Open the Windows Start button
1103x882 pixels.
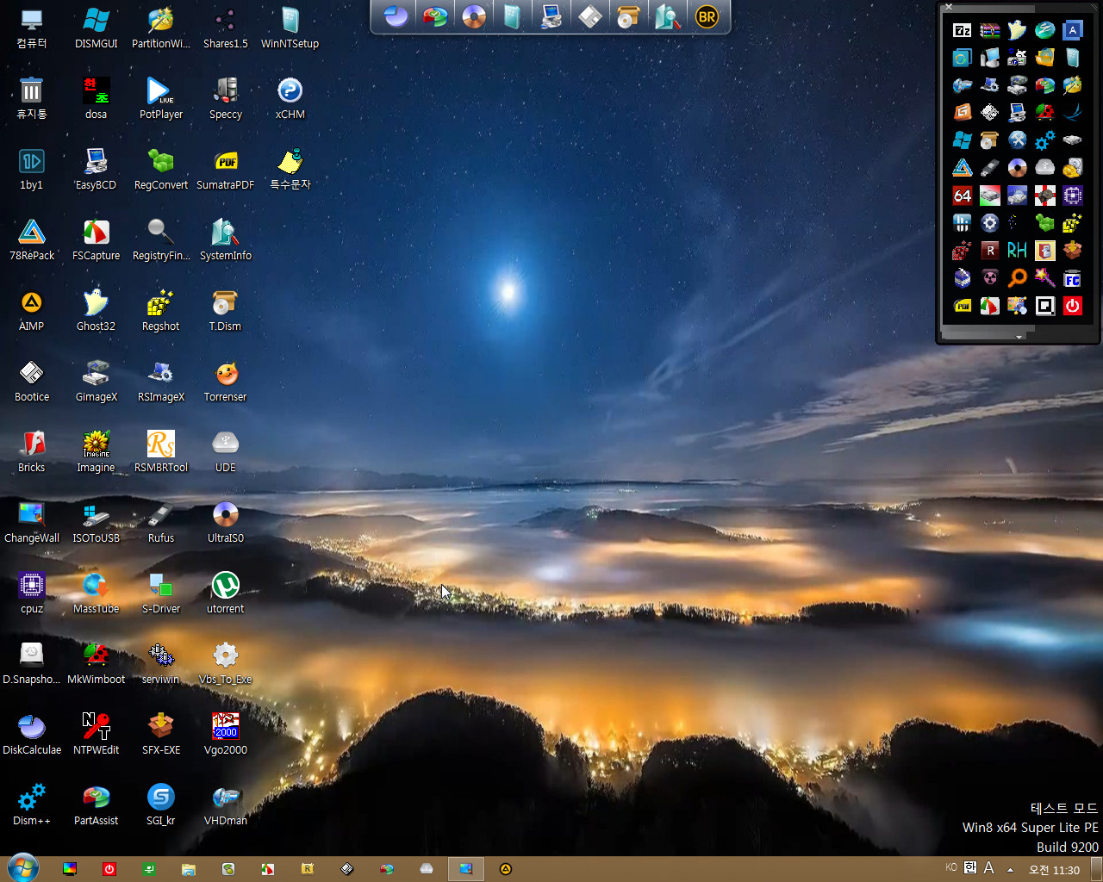coord(22,868)
